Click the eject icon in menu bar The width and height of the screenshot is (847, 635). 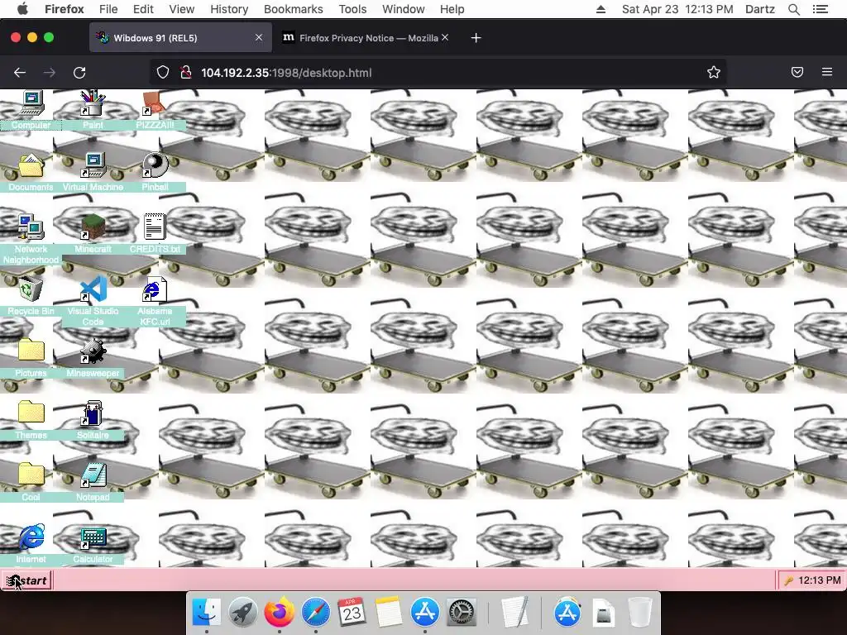(601, 9)
